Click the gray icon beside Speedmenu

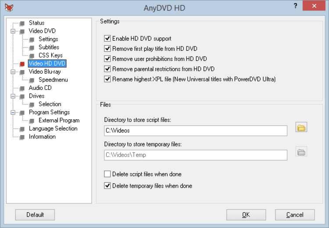pos(32,80)
